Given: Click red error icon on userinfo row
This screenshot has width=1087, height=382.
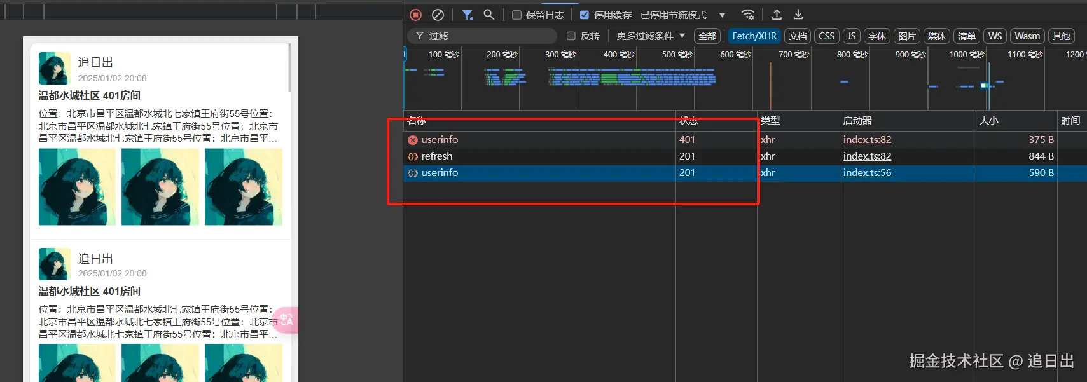Looking at the screenshot, I should [x=413, y=140].
